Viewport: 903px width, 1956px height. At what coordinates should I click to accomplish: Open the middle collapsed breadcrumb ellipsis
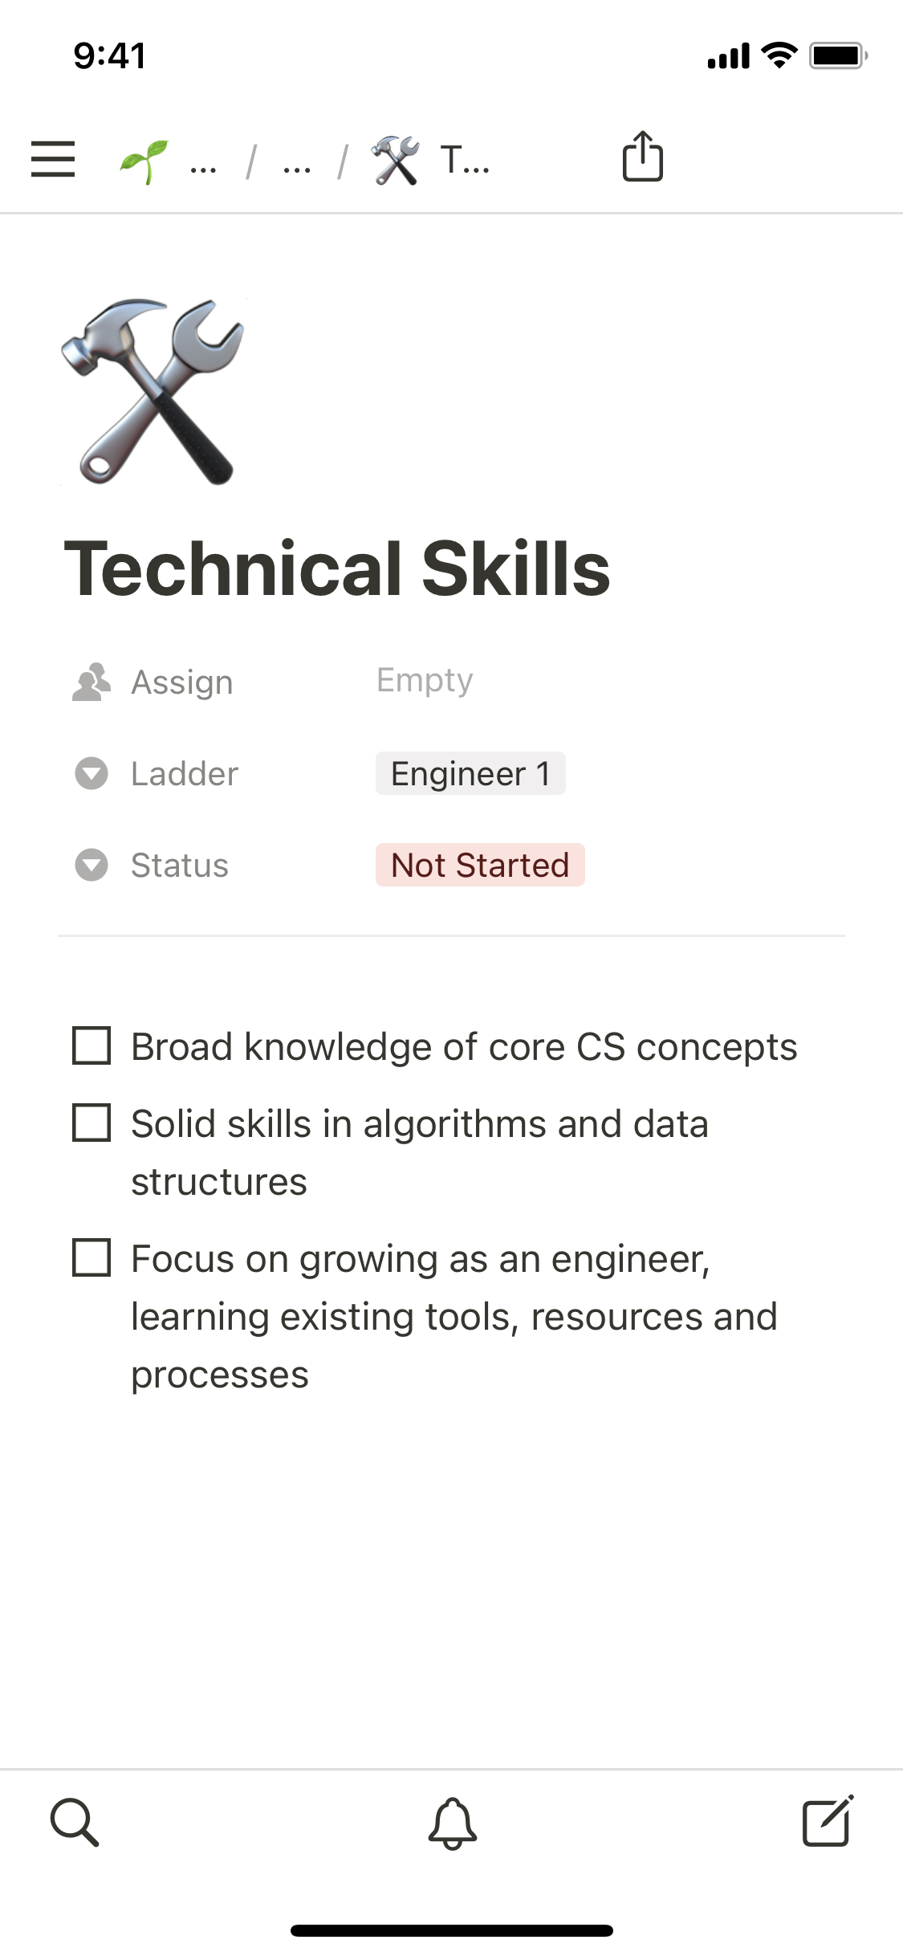point(297,165)
